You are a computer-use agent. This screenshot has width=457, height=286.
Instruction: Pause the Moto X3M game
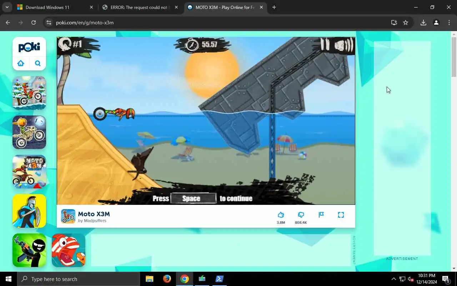pos(325,45)
